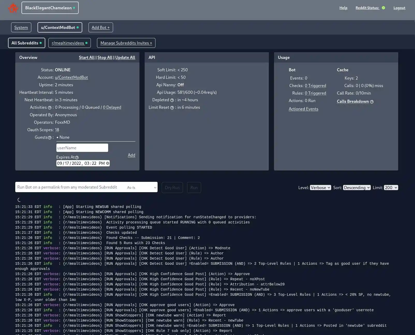This screenshot has width=415, height=335.
Task: Open the As-Is run mode dropdown
Action: pyautogui.click(x=141, y=187)
